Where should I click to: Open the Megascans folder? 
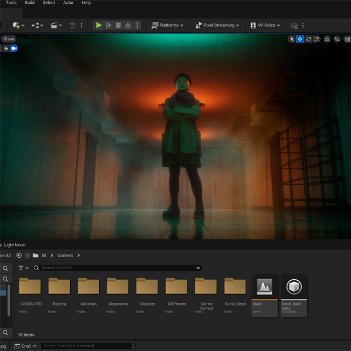[118, 287]
